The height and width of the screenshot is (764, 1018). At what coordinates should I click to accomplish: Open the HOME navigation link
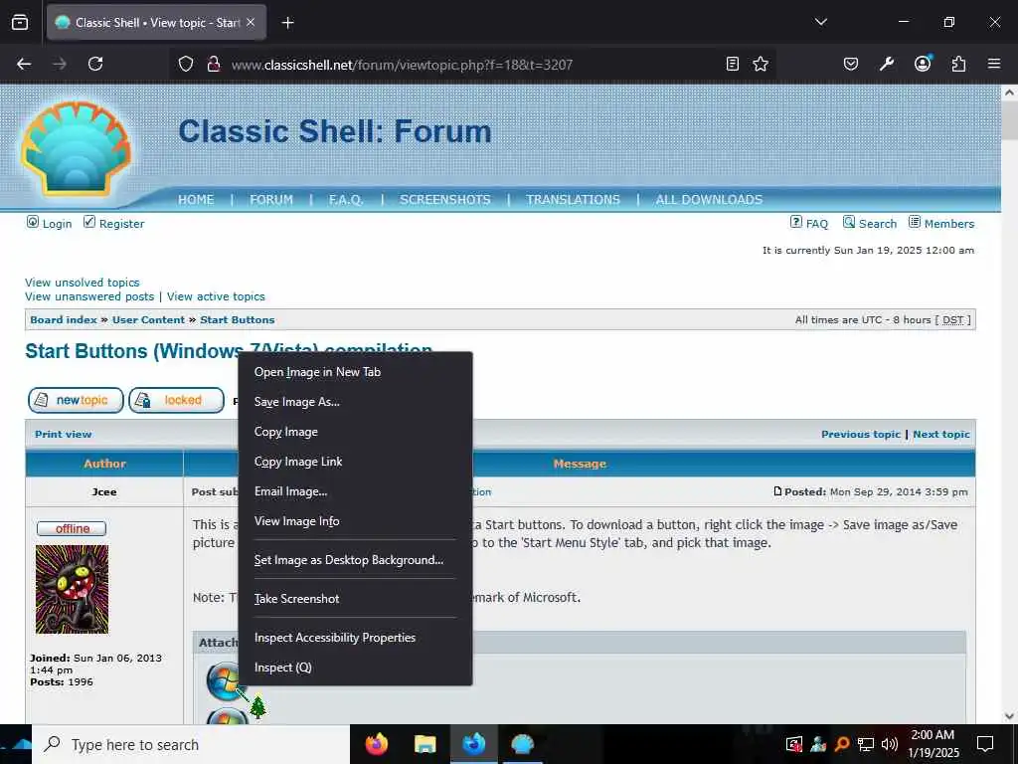(x=196, y=199)
